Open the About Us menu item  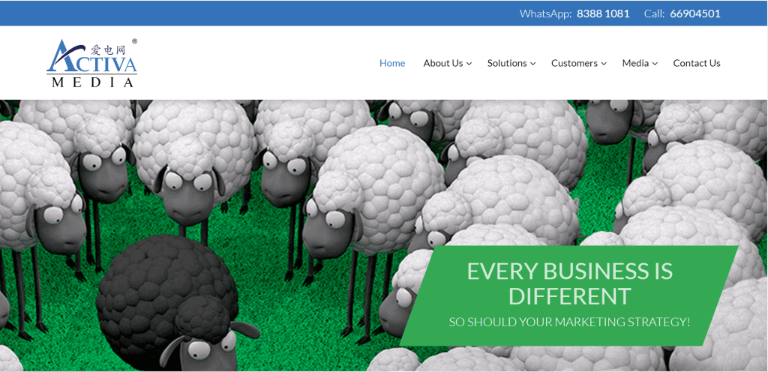coord(443,63)
